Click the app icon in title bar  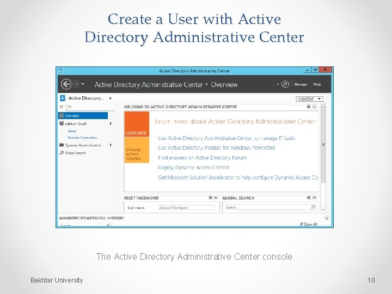click(60, 71)
